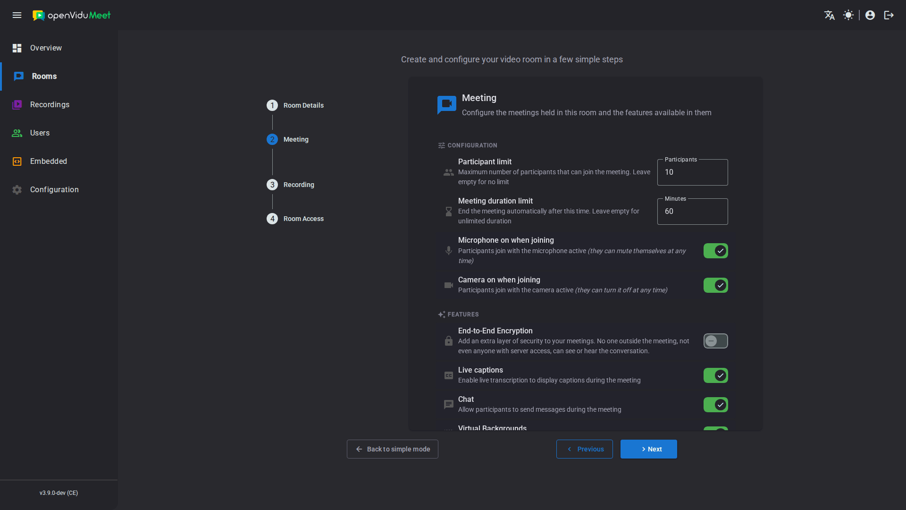Select step 2 Meeting
906x510 pixels.
[288, 139]
